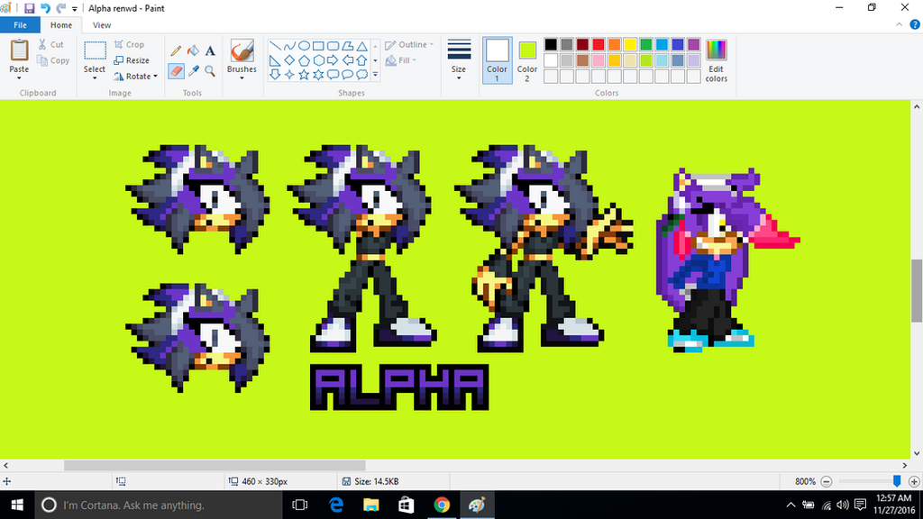Choose the Down arrow shape

tap(275, 75)
